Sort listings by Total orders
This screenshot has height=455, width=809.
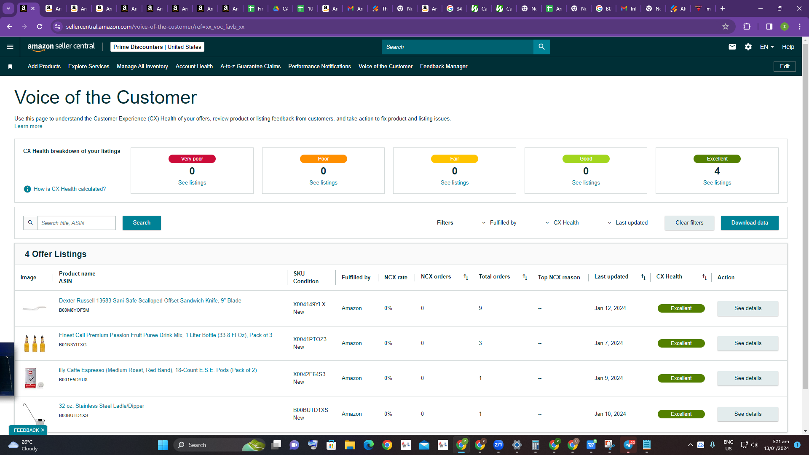coord(525,277)
